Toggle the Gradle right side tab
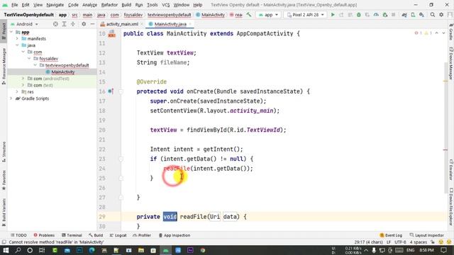 tap(451, 33)
